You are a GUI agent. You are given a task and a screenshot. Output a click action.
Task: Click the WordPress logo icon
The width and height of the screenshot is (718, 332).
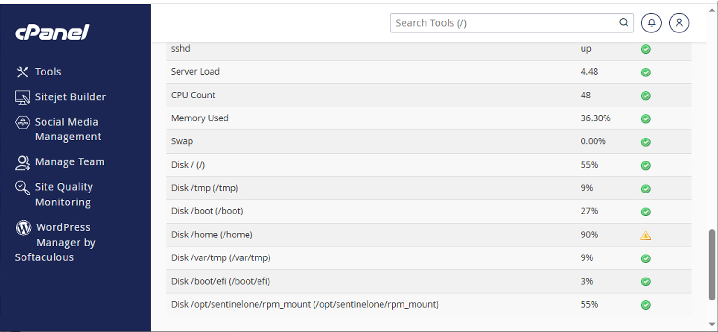23,228
